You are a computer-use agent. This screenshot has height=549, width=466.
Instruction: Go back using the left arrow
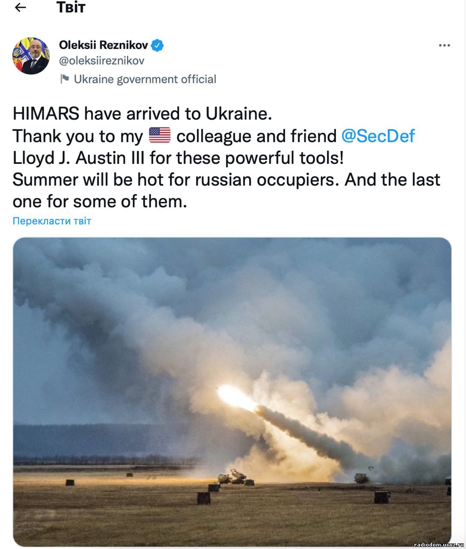20,8
